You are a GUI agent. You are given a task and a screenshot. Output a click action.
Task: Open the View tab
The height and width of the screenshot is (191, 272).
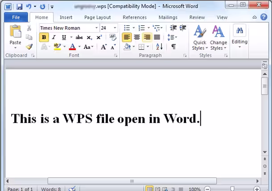222,17
